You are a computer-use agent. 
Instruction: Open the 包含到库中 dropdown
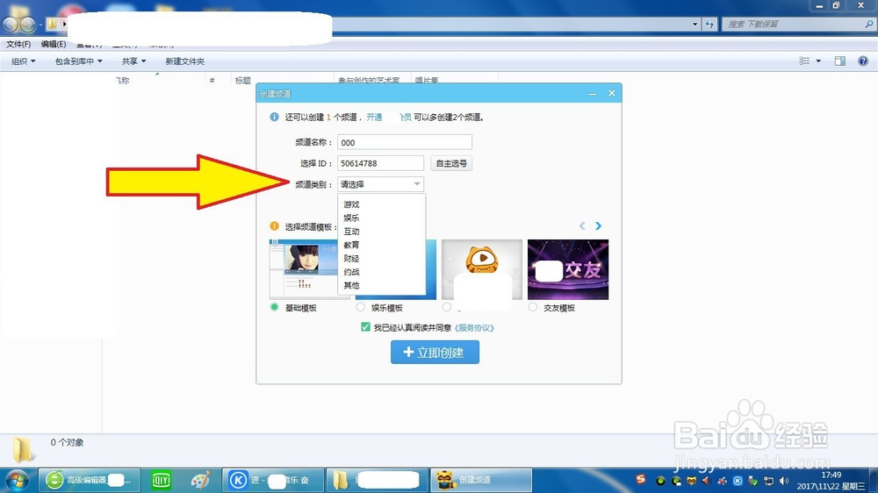[78, 61]
